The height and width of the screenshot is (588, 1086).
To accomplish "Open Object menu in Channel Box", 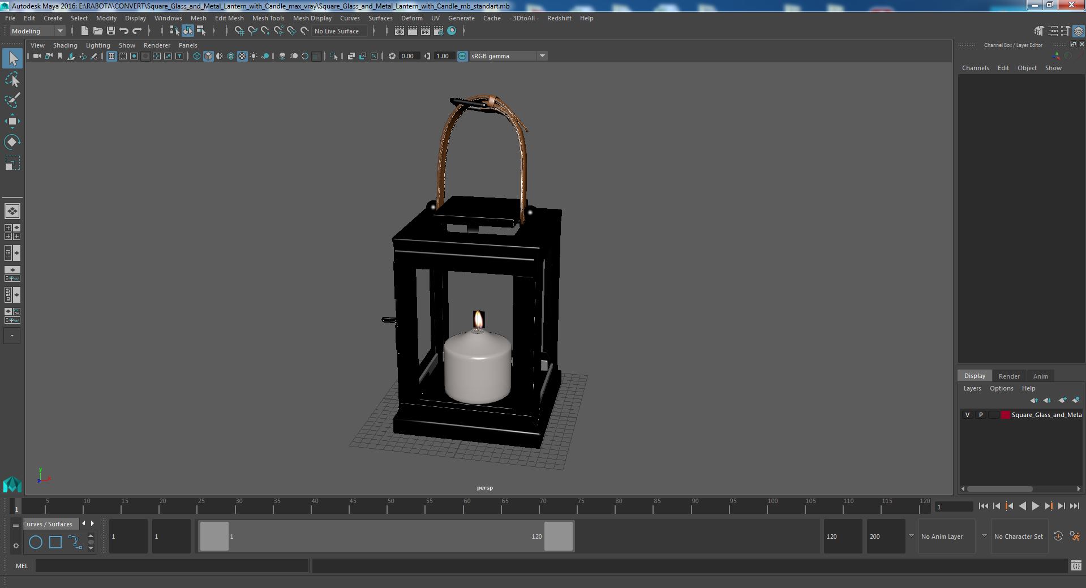I will click(1027, 68).
